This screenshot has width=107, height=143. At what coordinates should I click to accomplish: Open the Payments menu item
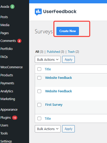[7, 83]
